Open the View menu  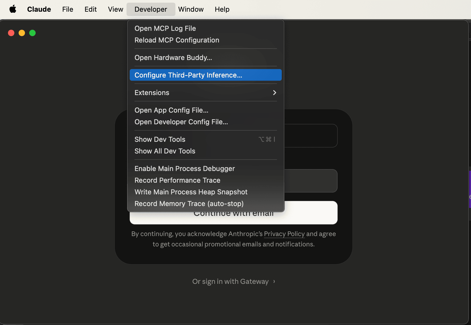click(116, 9)
